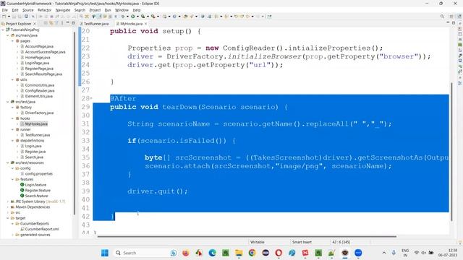The height and width of the screenshot is (260, 463).
Task: Click the ENG IN language indicator
Action: click(405, 253)
